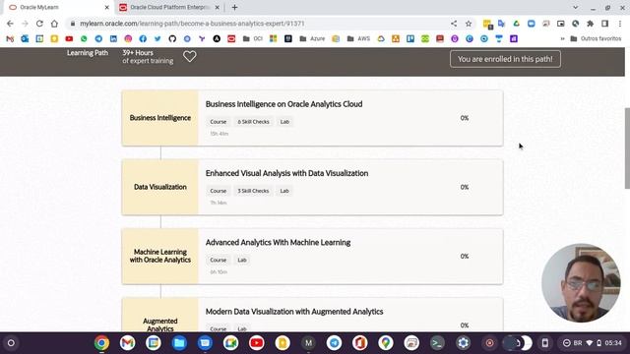Open Telegram bookmark in bookmarks bar
630x354 pixels.
tap(98, 39)
